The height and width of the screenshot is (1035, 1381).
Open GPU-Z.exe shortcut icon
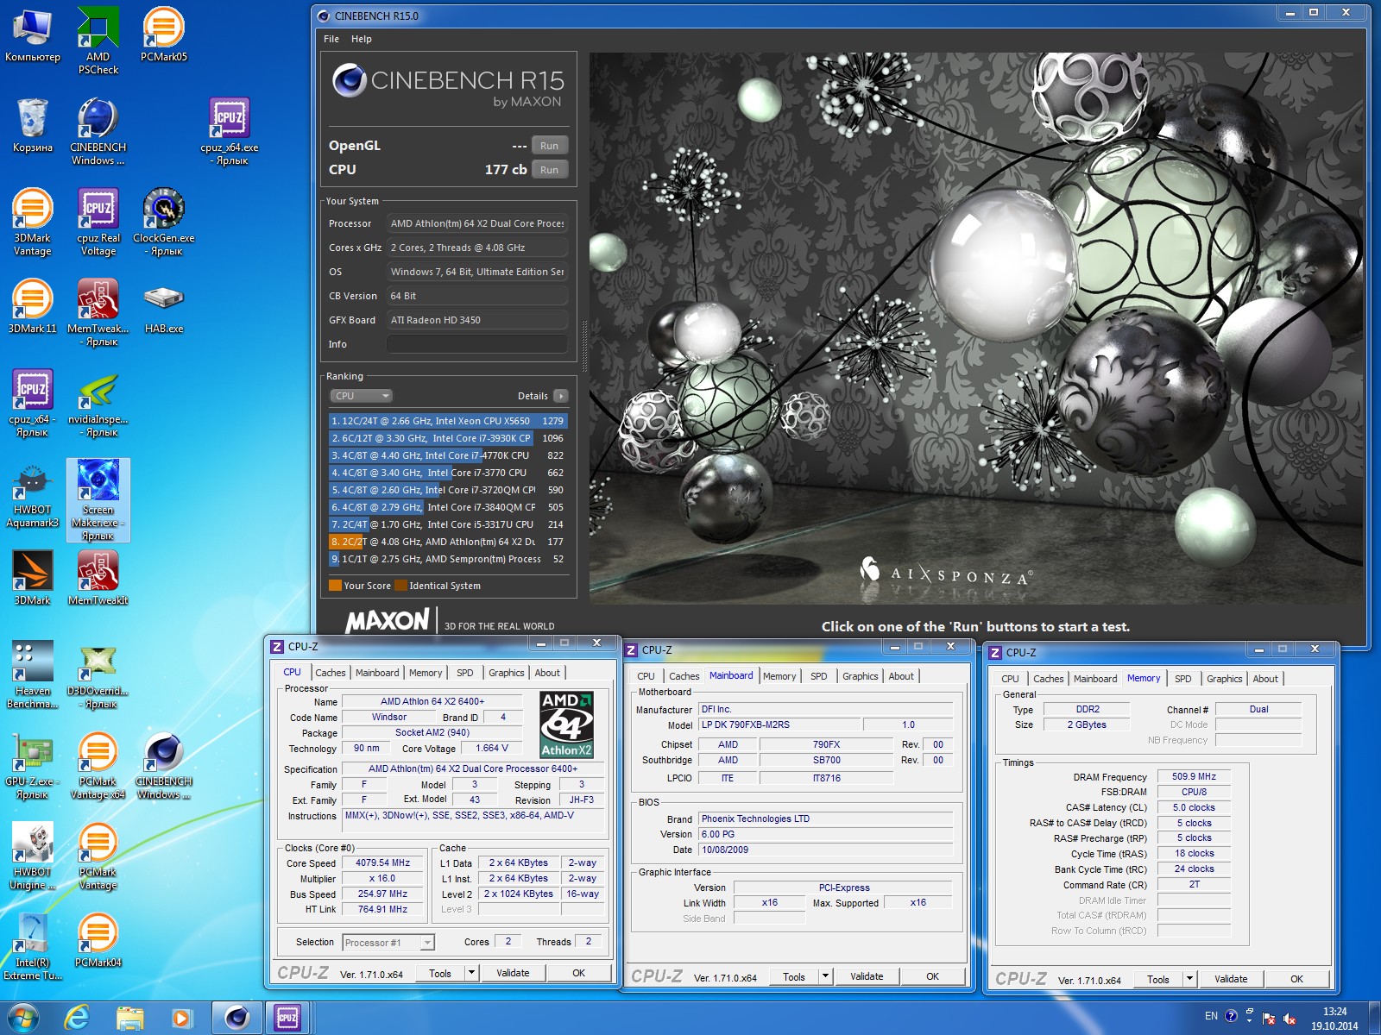[33, 765]
